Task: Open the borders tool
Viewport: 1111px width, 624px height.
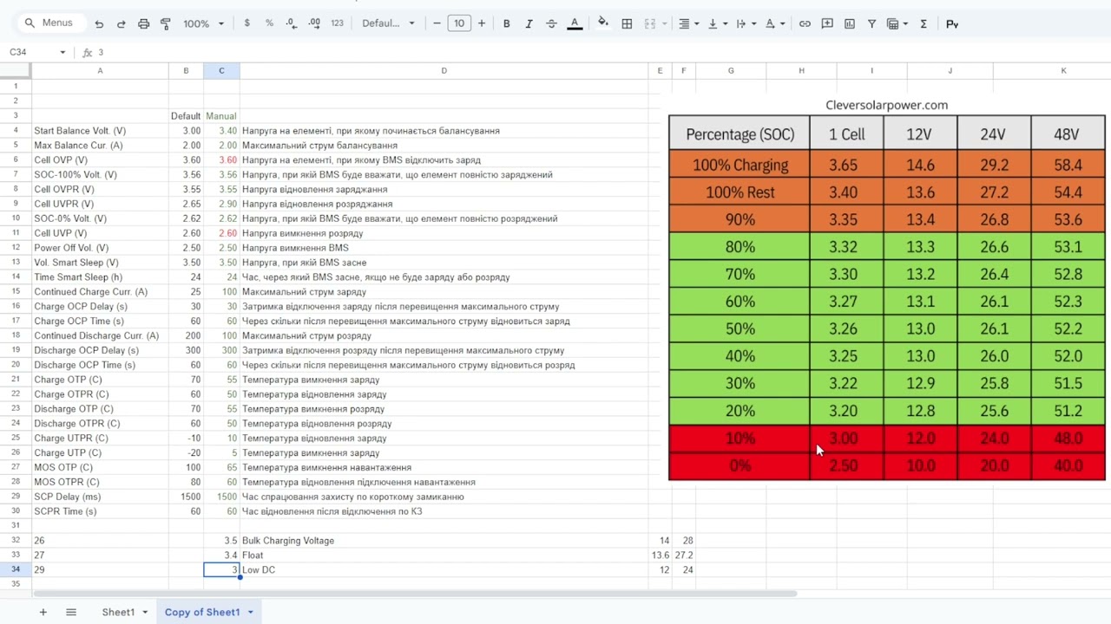Action: pyautogui.click(x=627, y=23)
